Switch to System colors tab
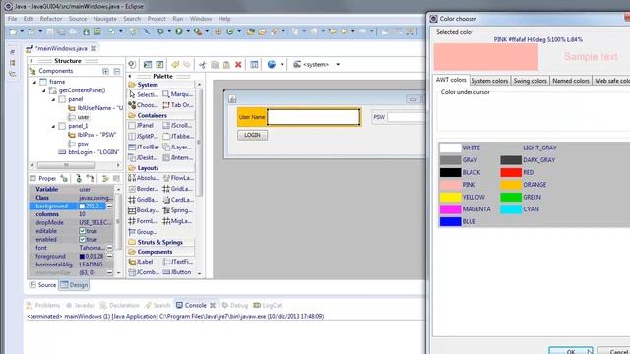This screenshot has height=354, width=630. 490,81
